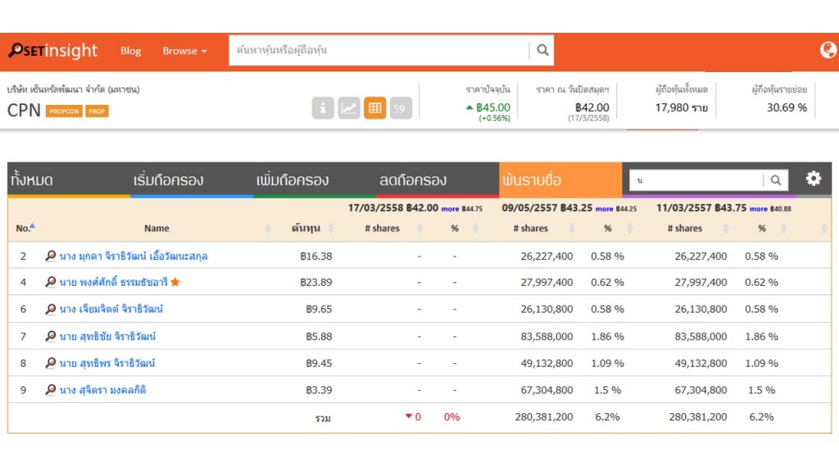Focus the stock or shareholder search field
Screen dimensions: 839x472
pos(379,50)
